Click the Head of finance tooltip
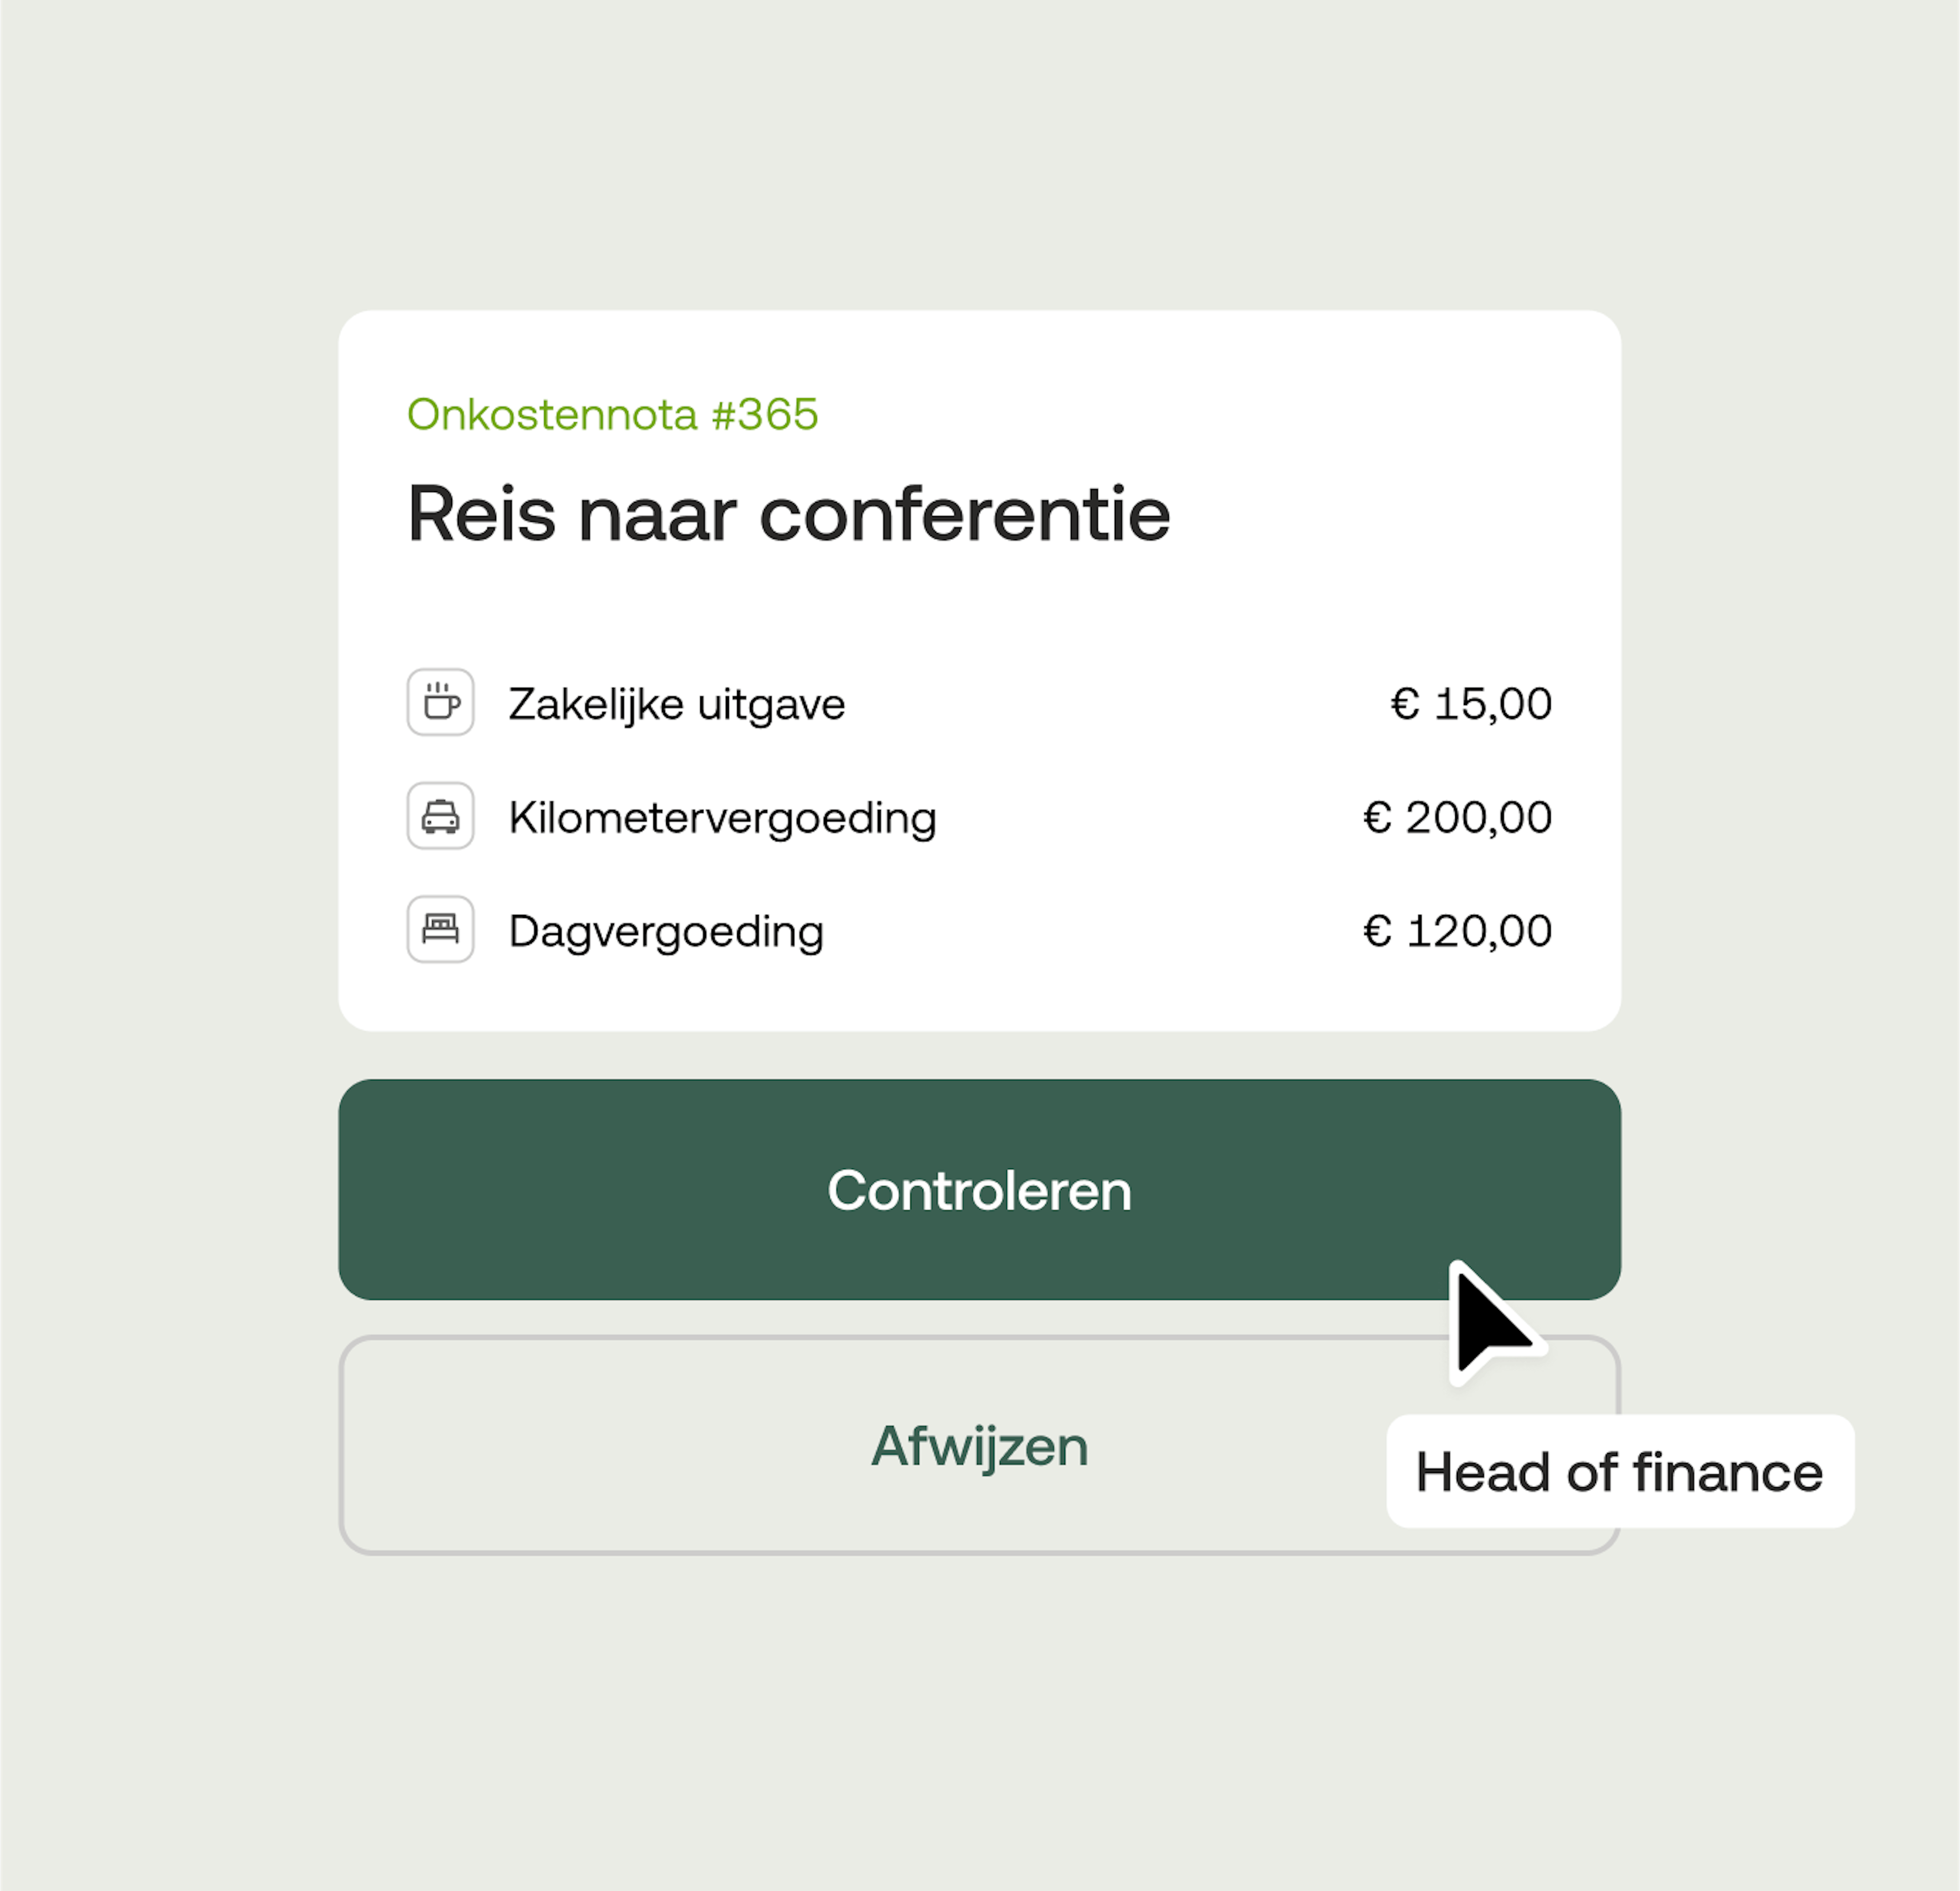1960x1891 pixels. [x=1619, y=1472]
